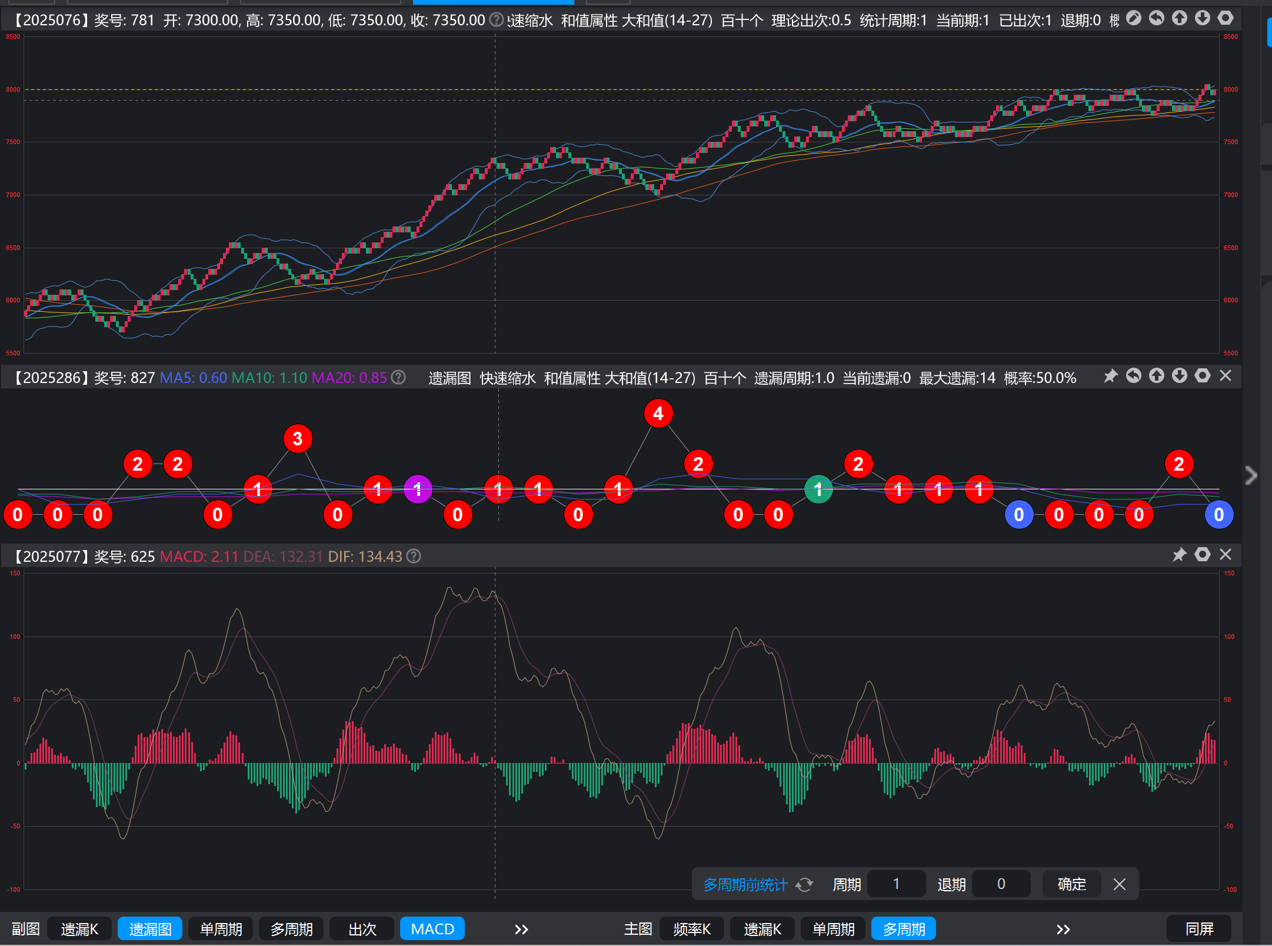Screen dimensions: 1272x946
Task: Click the down arrow icon in 遗漏图 panel header
Action: tap(1179, 376)
